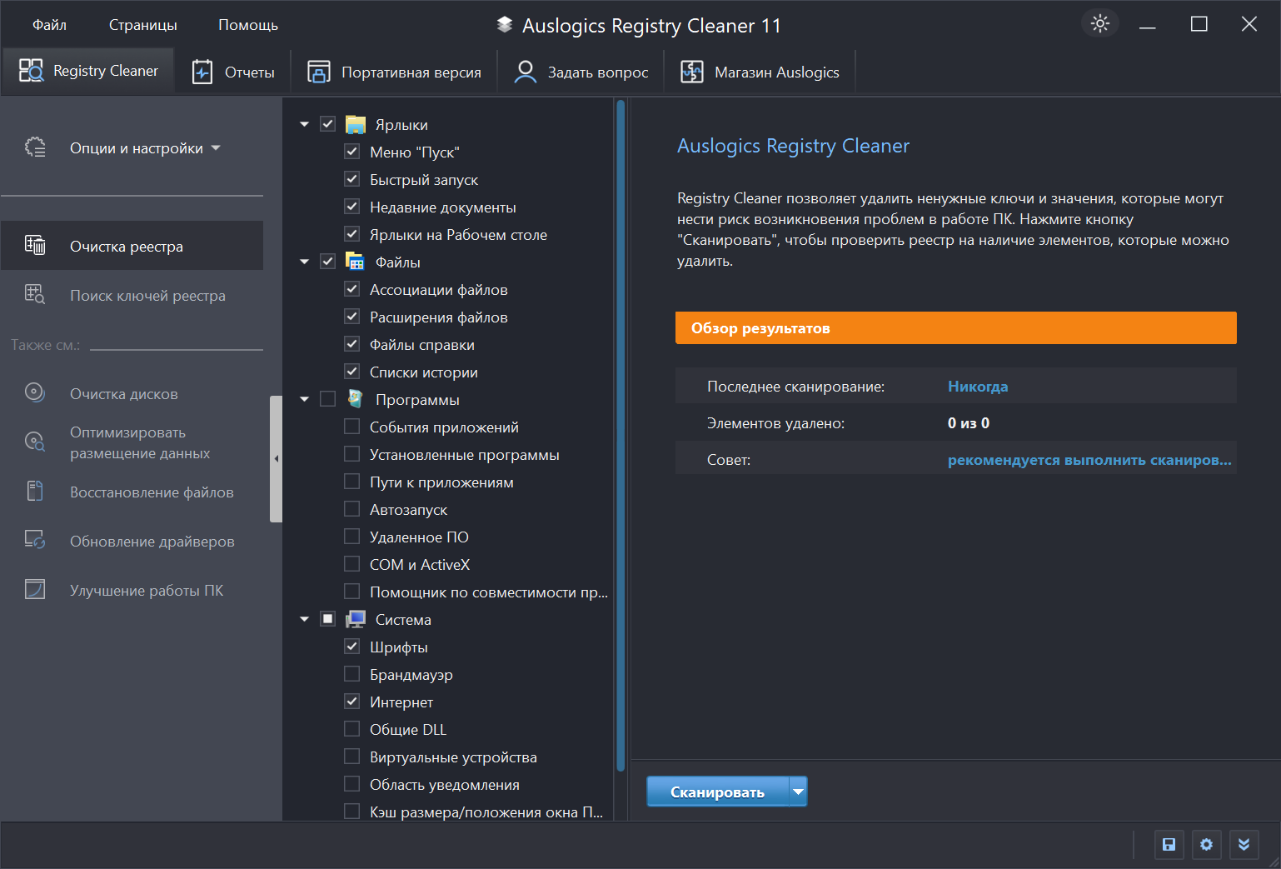Open the Сканировать button dropdown arrow
Screen dimensions: 1281x869
tap(798, 792)
